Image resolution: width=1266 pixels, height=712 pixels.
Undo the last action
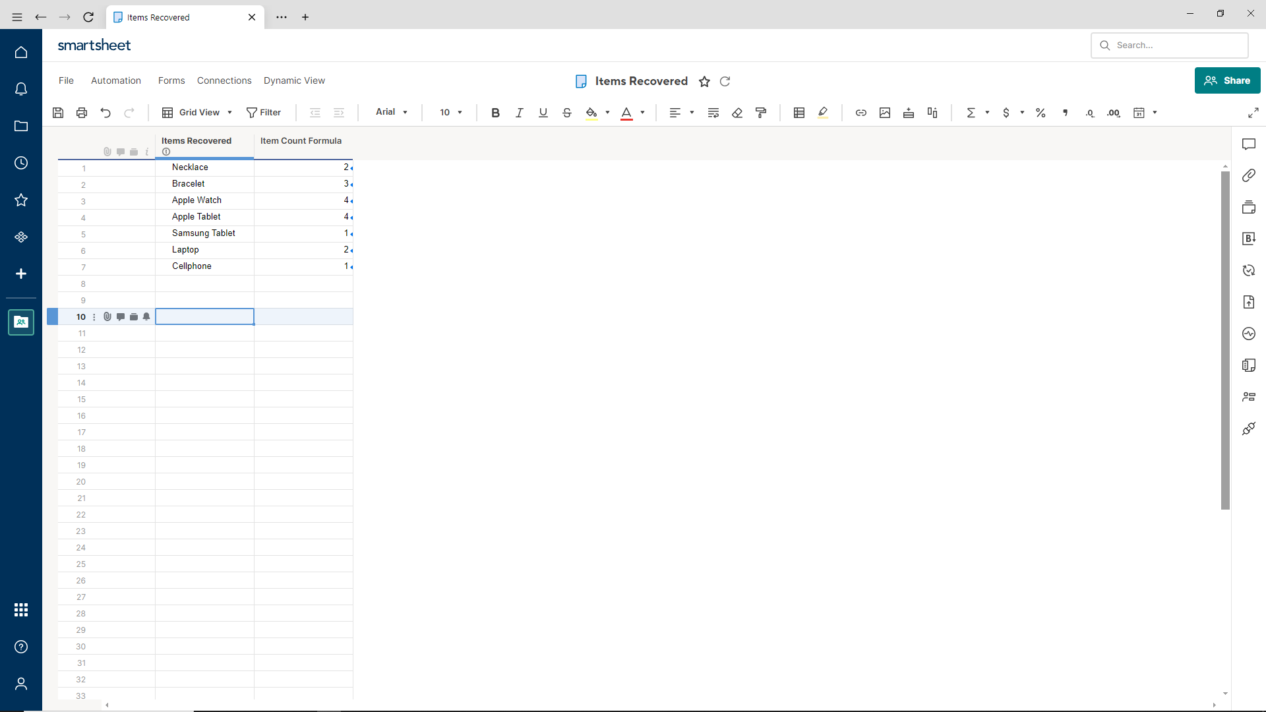pyautogui.click(x=105, y=113)
